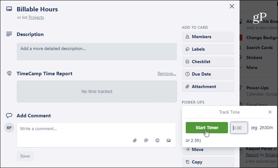Click the Due Date clock icon
278x168 pixels.
[x=187, y=74]
